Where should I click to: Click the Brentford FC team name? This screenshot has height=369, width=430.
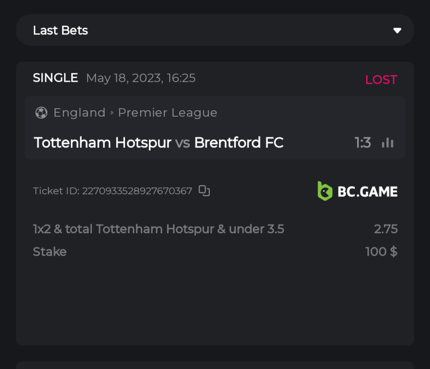click(x=239, y=143)
